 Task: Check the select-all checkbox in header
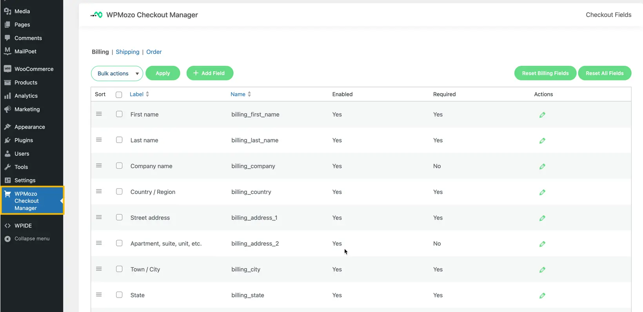(119, 94)
